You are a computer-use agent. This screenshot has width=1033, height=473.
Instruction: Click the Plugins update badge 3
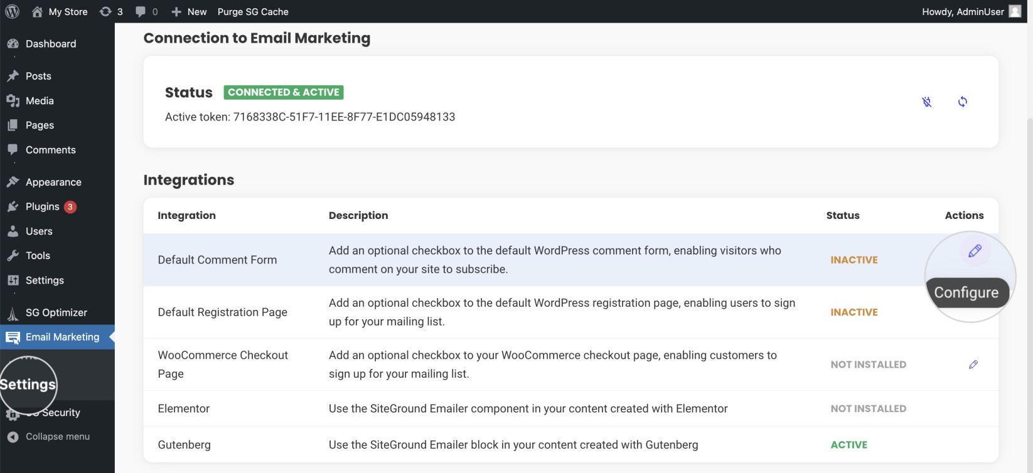[x=70, y=207]
